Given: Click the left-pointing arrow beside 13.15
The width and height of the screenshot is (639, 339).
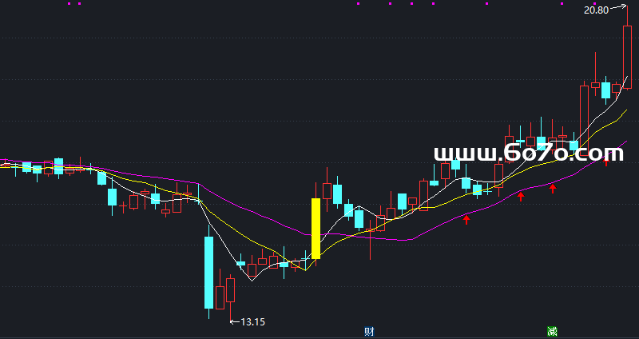Looking at the screenshot, I should coord(234,322).
